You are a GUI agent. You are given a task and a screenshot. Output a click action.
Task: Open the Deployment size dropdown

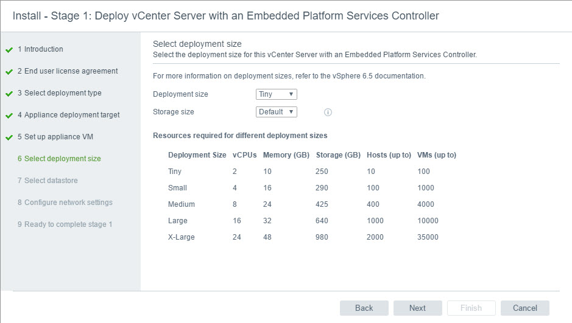(276, 94)
